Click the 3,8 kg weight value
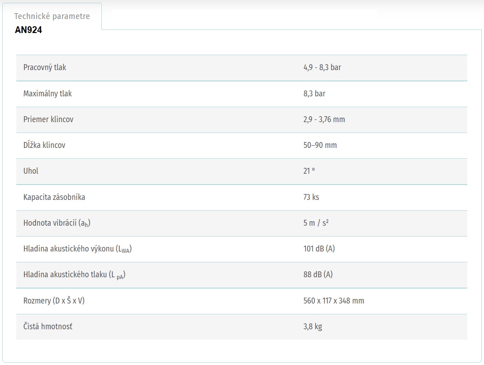Viewport: 484px width, 365px height. pyautogui.click(x=313, y=327)
